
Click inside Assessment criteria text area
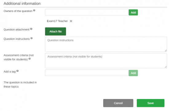pos(106,61)
